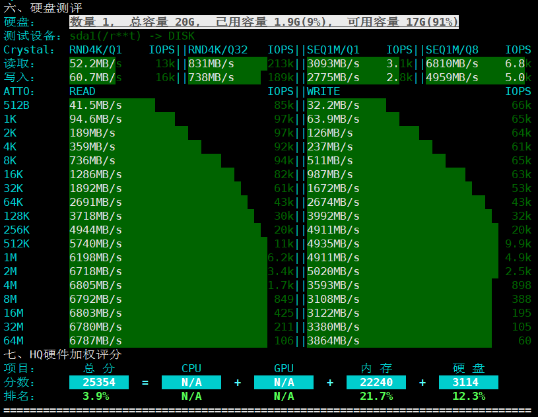
Task: Click the 4M read speed "6805MB/s"
Action: (96, 285)
